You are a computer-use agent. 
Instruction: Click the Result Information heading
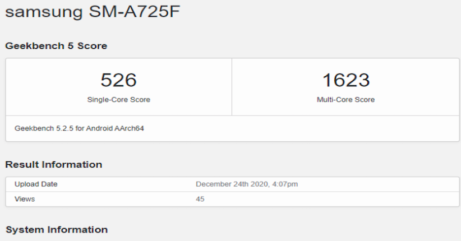54,165
